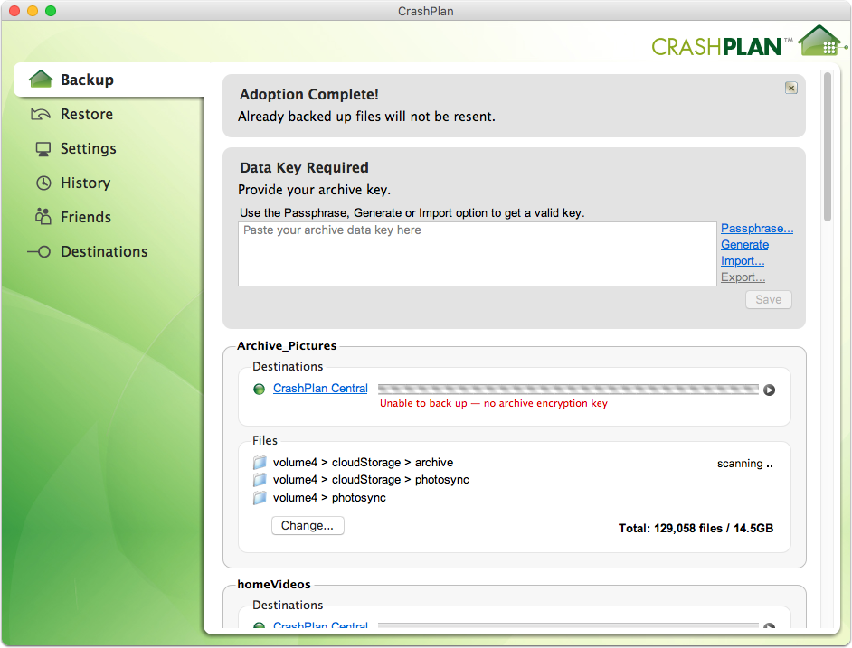Click the Settings monitor icon
Screen dimensions: 852x648
43,149
